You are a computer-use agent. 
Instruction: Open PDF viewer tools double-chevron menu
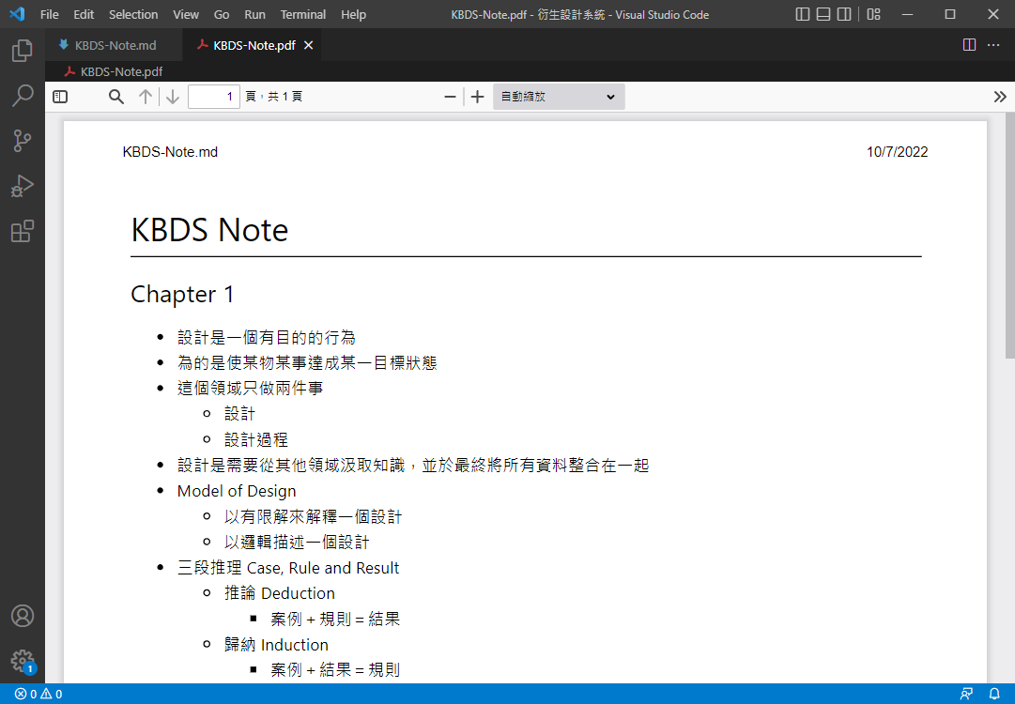999,97
